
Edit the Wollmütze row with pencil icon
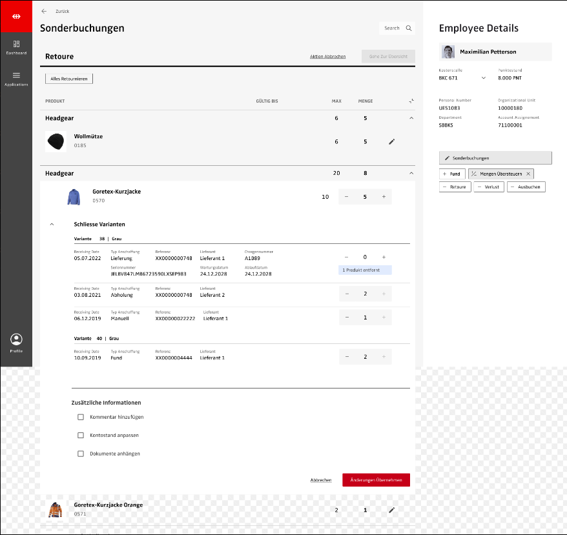coord(391,141)
